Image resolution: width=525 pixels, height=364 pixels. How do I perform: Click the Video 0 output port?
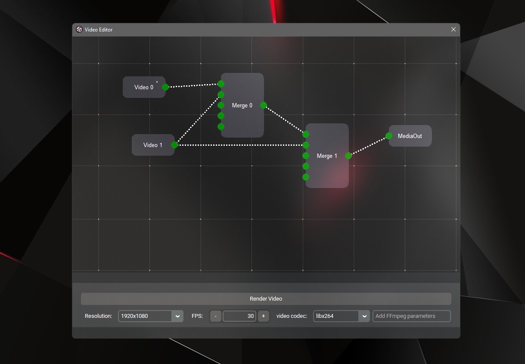(x=165, y=87)
